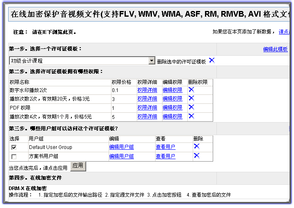
Task: Uncheck the Default User Group checkbox
Action: point(14,147)
